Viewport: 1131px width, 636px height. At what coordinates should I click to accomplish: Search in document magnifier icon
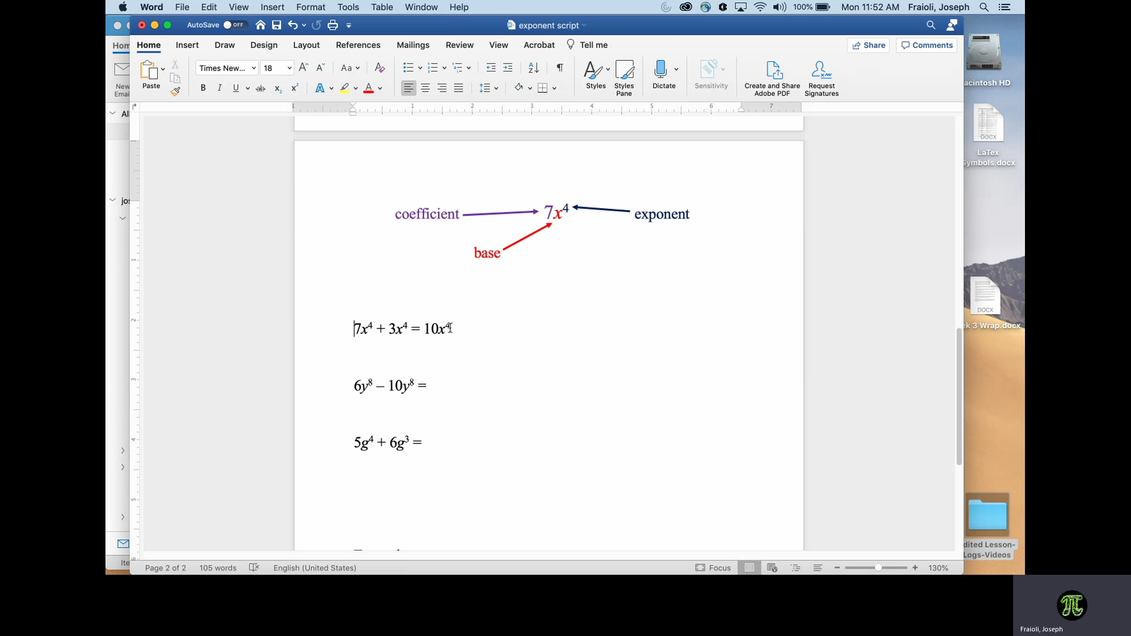pos(931,25)
